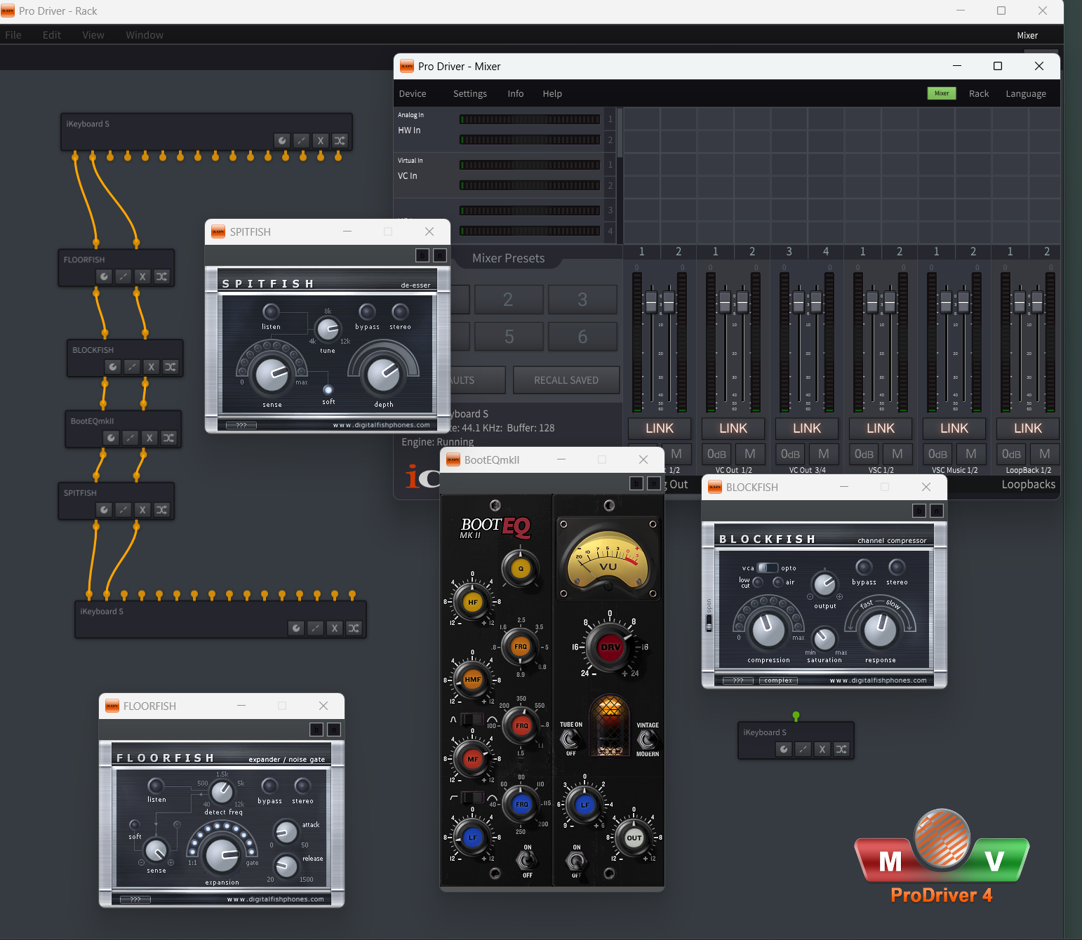Open the Settings menu in the Mixer window
The height and width of the screenshot is (940, 1082).
point(470,94)
